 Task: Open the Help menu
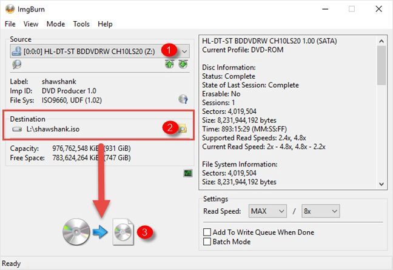[105, 24]
